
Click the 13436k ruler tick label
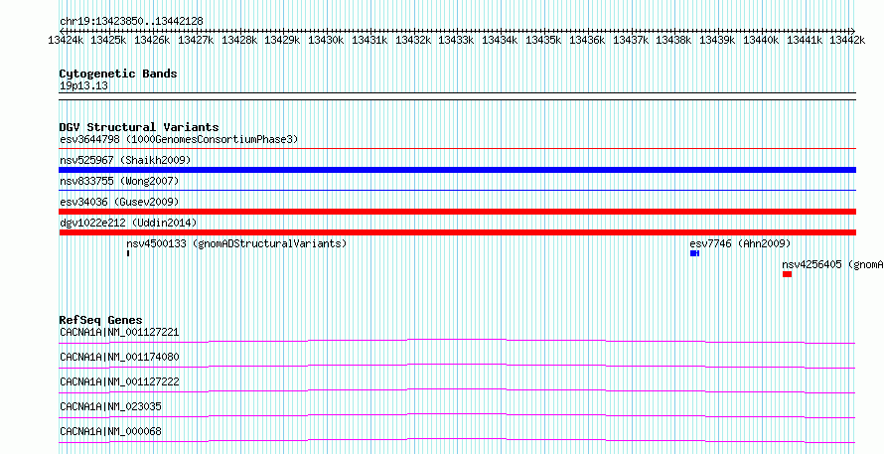[x=586, y=40]
